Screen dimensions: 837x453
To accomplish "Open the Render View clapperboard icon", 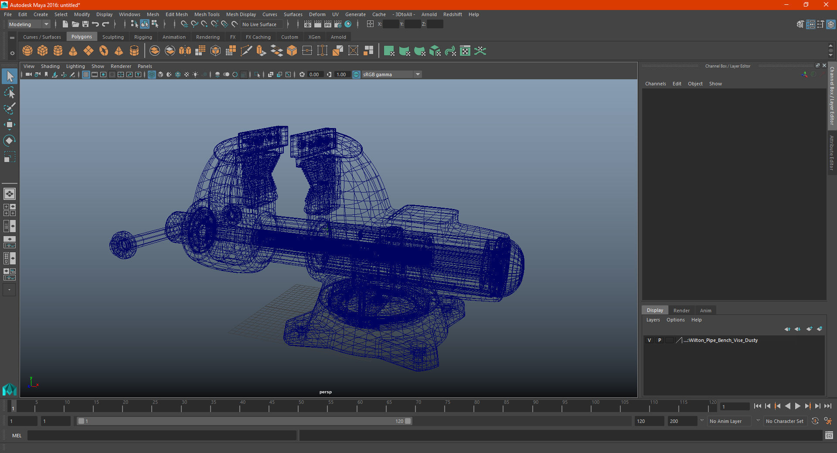I will [x=308, y=24].
